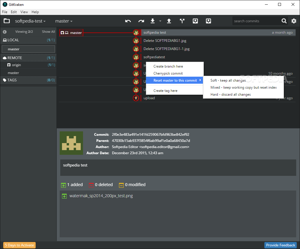300x249 pixels.
Task: Click the upload commit avatar node
Action: (x=136, y=98)
